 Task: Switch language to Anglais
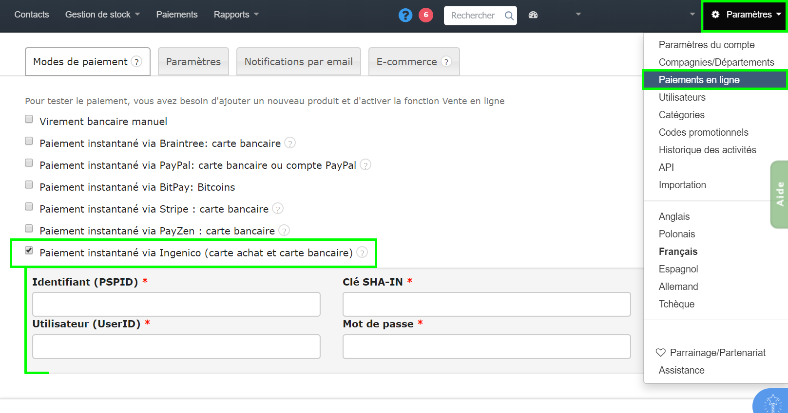pos(674,216)
